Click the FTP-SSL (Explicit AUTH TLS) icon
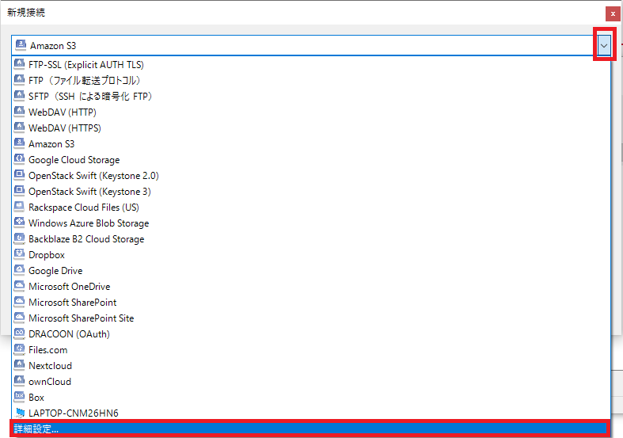 (x=19, y=63)
